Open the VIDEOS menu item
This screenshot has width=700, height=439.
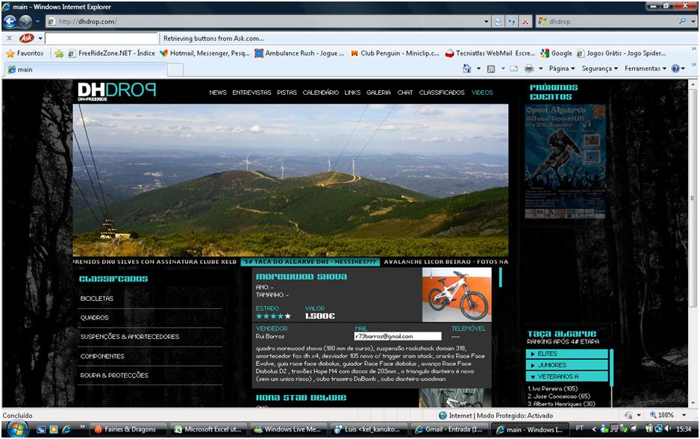[x=482, y=93]
